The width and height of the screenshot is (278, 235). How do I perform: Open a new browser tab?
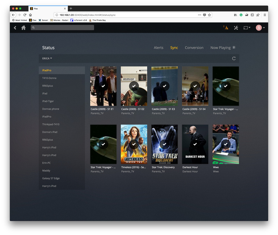pyautogui.click(x=71, y=9)
